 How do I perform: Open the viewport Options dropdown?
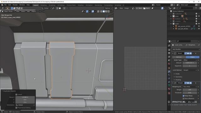pyautogui.click(x=108, y=8)
